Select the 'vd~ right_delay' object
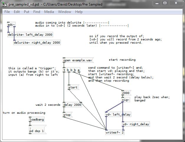 pyautogui.click(x=136, y=124)
